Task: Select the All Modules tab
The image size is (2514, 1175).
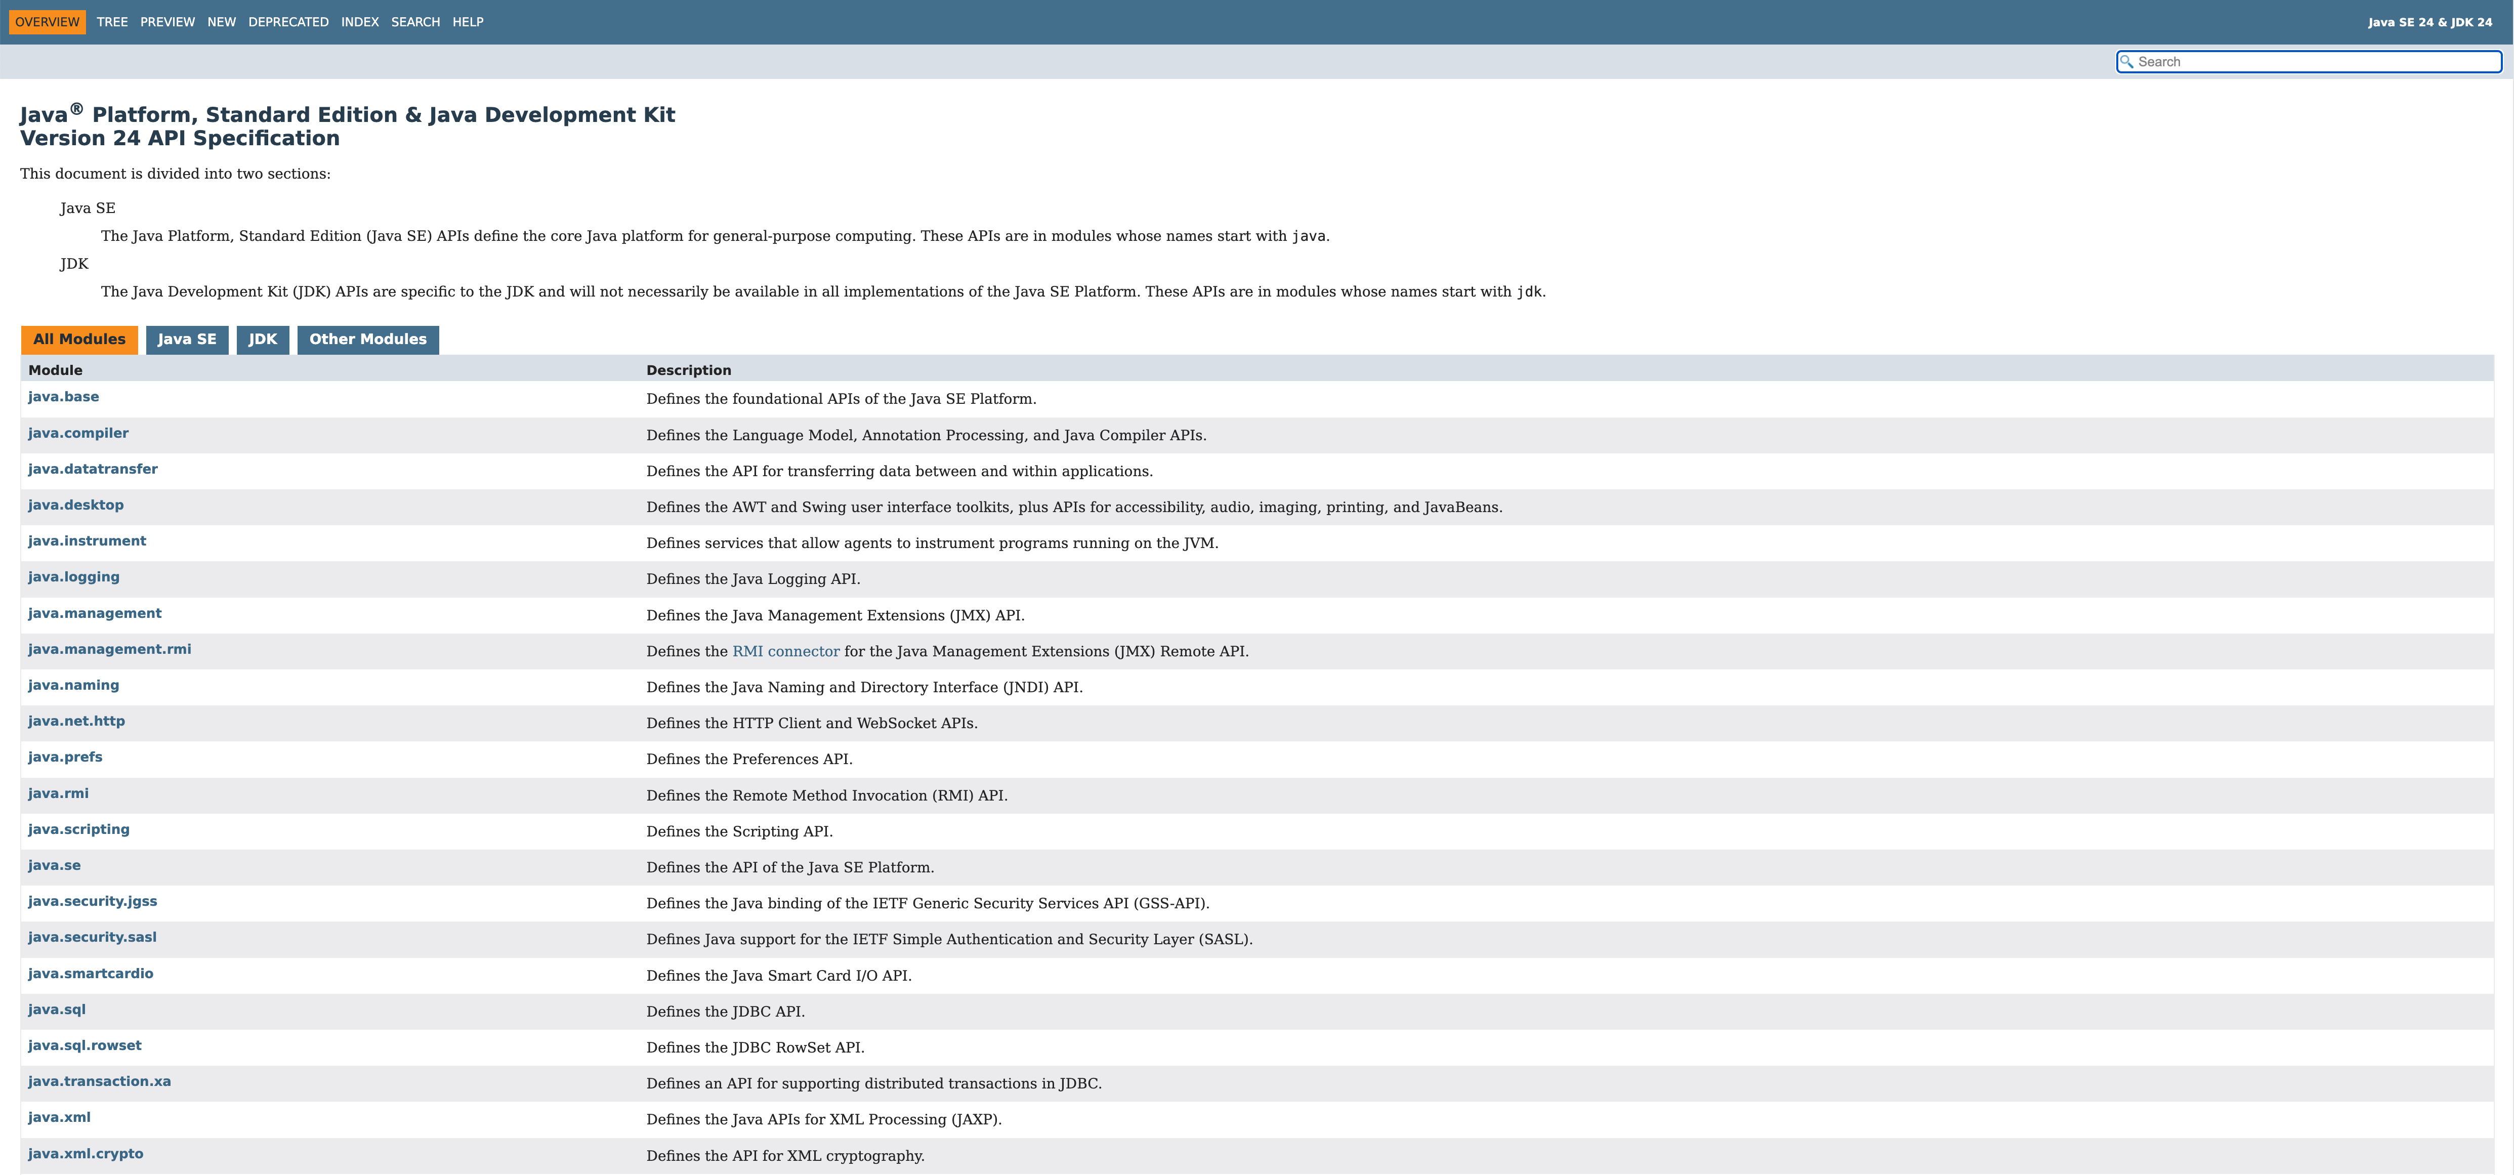Action: (x=79, y=340)
